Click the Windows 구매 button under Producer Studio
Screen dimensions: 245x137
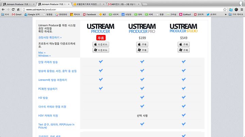(x=184, y=50)
